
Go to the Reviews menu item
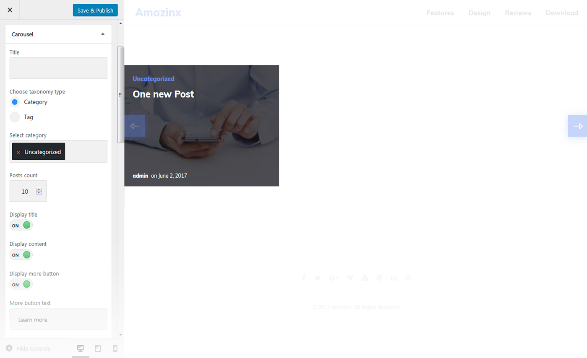(518, 13)
